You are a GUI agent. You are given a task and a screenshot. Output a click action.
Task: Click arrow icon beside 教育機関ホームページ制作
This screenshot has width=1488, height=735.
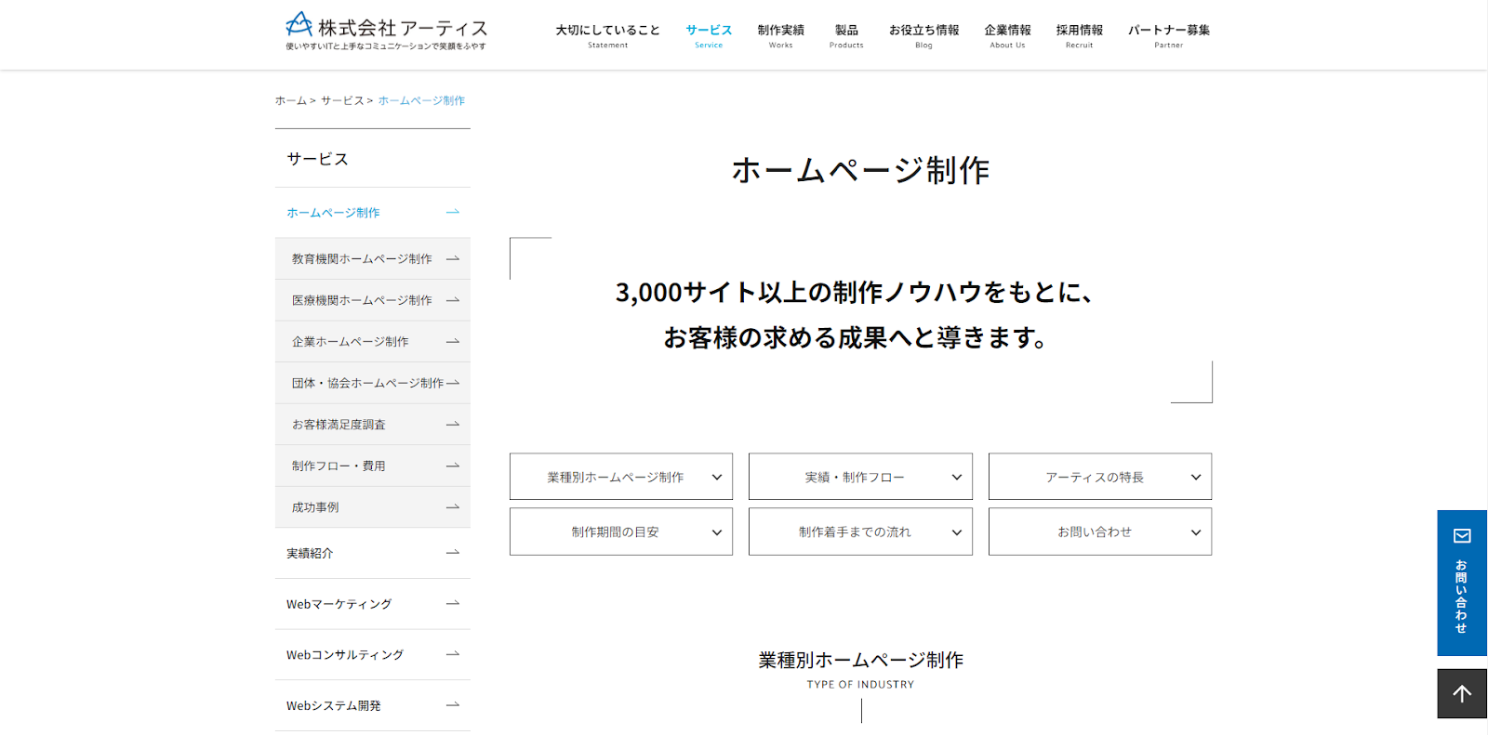coord(453,259)
